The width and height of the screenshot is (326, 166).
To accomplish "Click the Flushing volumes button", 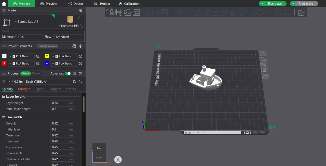I will click(48, 46).
